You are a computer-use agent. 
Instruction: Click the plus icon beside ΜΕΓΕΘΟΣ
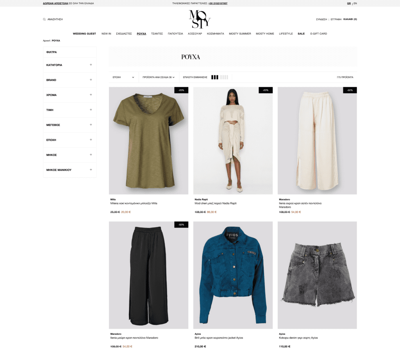tap(91, 125)
